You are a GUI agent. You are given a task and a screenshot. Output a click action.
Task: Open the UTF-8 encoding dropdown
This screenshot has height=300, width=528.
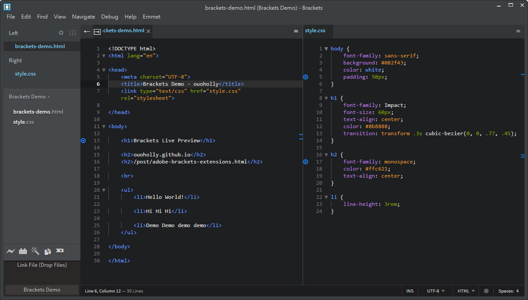436,291
